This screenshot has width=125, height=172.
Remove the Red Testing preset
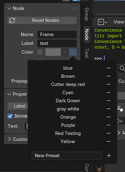108,133
